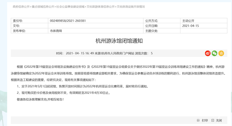Viewport: 232px width, 126px height.
Task: Click the 打印 print link
Action: tap(205, 121)
